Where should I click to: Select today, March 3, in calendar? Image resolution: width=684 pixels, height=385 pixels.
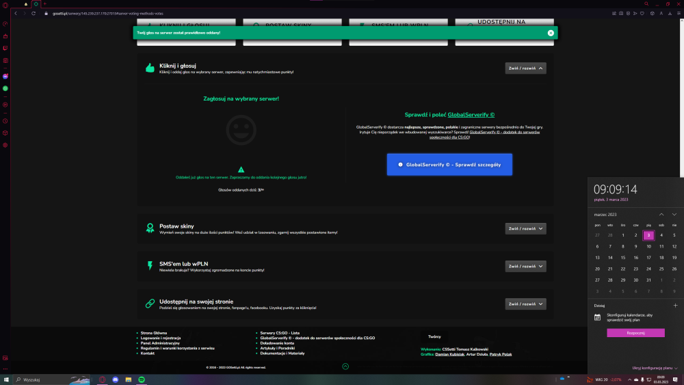click(x=648, y=235)
